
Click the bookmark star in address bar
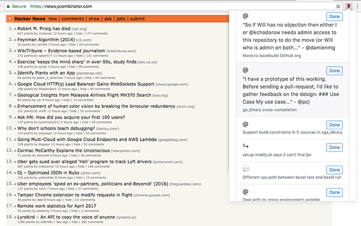[338, 6]
